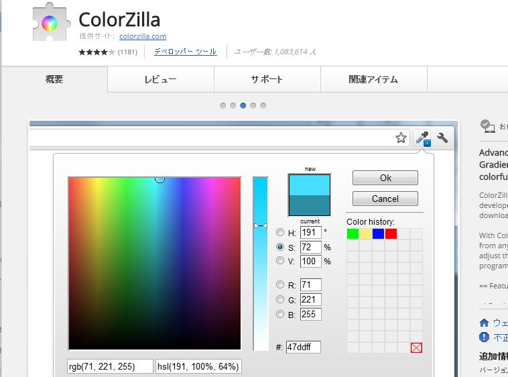Click the red X clear history icon
Viewport: 508px width, 377px height.
416,348
